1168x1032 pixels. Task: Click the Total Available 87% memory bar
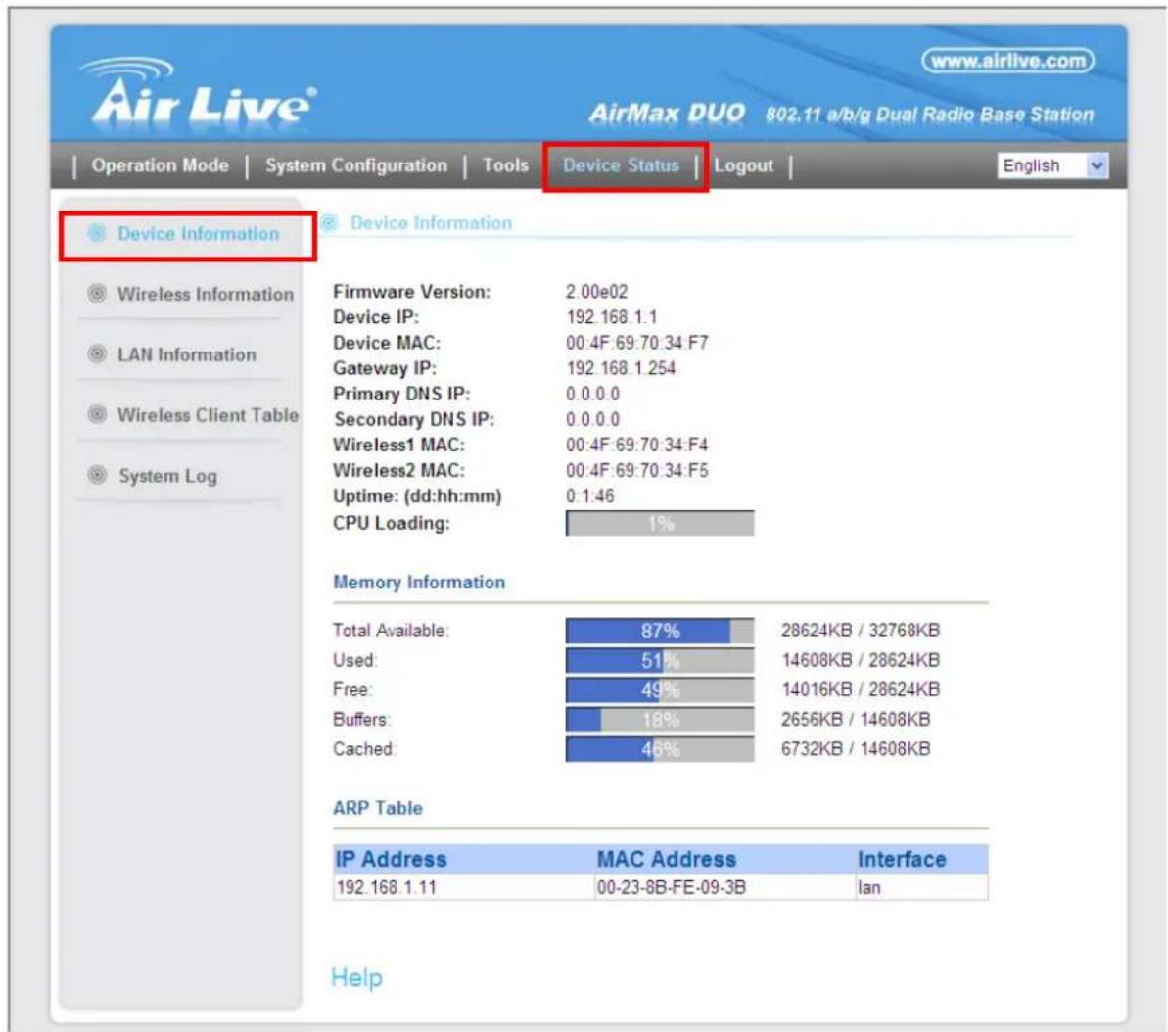(660, 632)
